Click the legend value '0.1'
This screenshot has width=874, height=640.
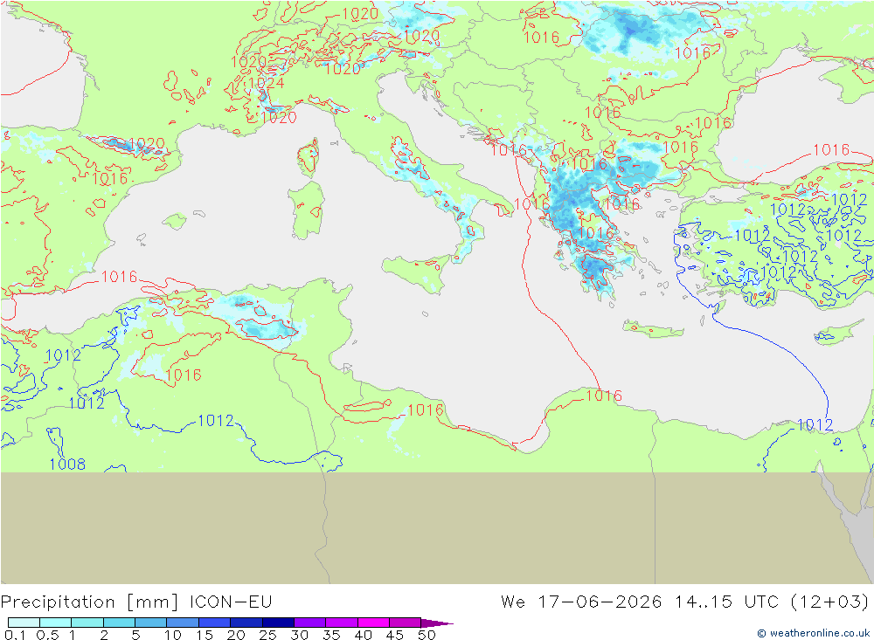[15, 635]
